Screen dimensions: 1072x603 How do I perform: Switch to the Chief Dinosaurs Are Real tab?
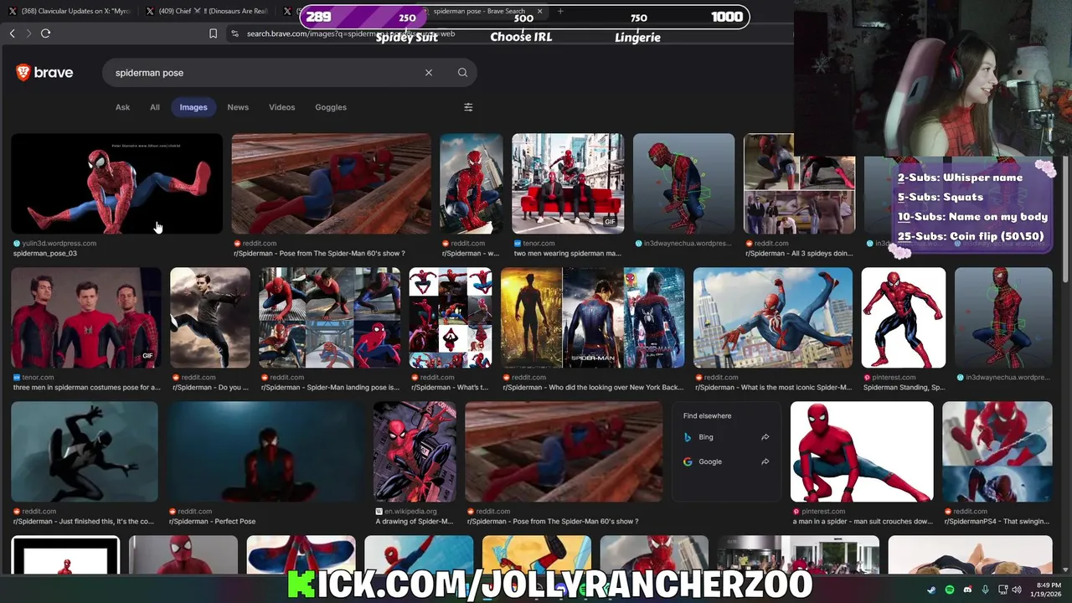click(207, 12)
